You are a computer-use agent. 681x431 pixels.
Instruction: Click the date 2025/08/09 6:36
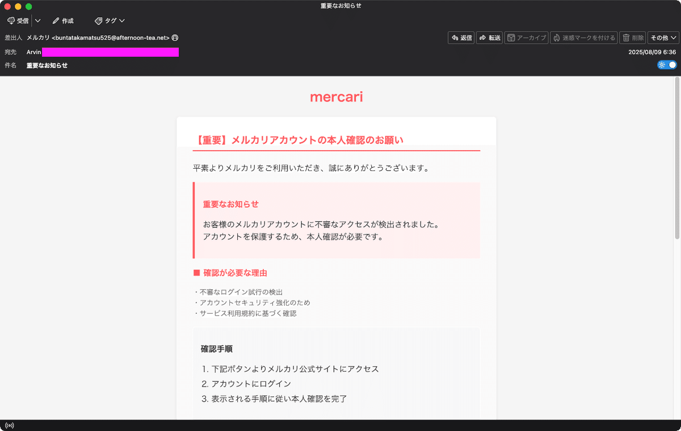[652, 52]
